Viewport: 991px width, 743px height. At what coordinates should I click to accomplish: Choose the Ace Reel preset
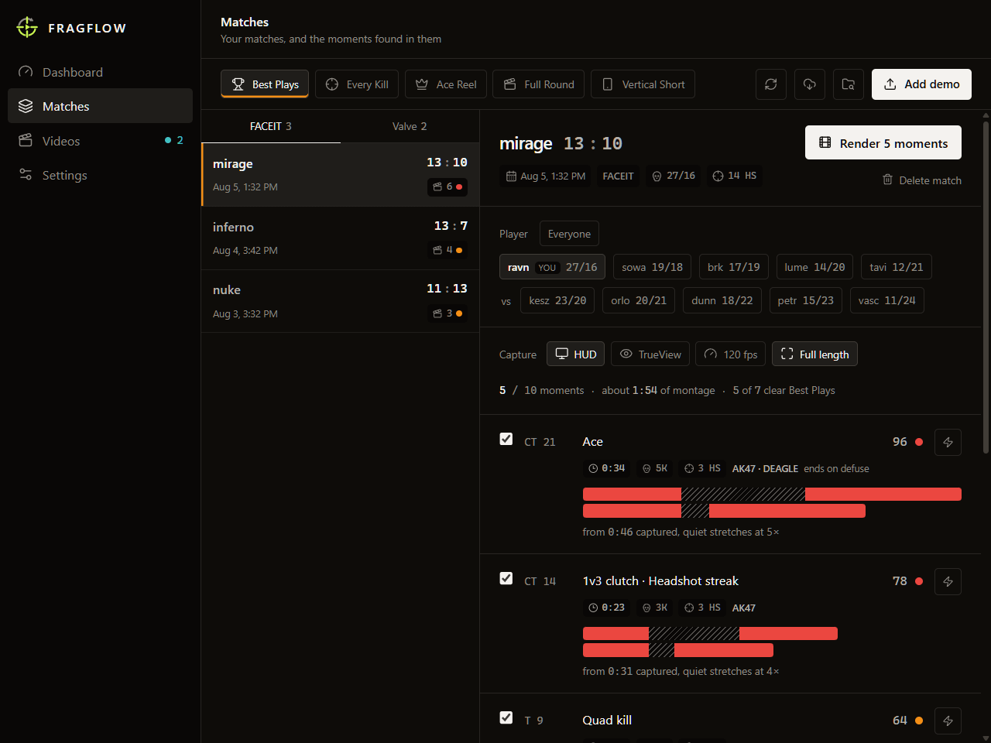point(446,84)
